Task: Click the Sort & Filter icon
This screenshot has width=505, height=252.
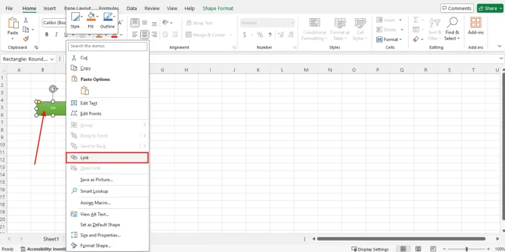Action: [x=435, y=22]
